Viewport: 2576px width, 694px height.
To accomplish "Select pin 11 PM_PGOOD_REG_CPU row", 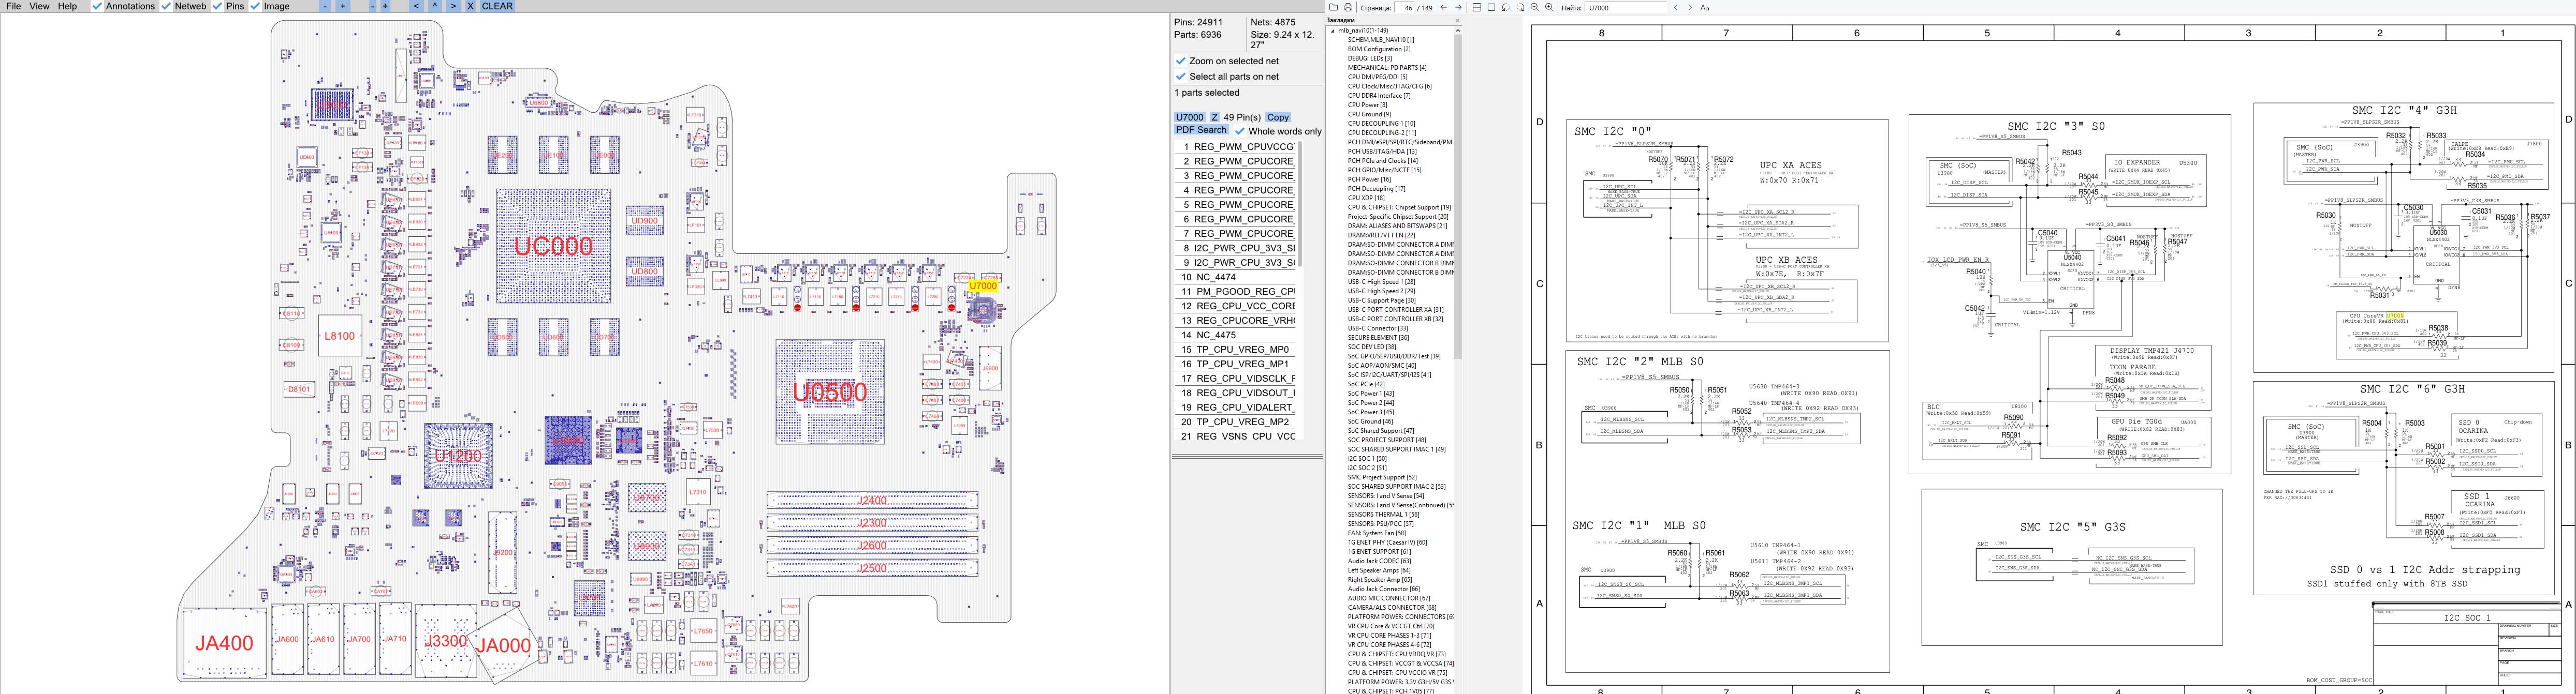I will 1236,292.
